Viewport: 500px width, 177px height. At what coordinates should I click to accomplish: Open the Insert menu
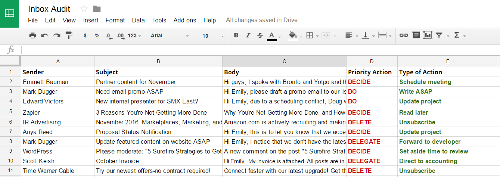91,20
